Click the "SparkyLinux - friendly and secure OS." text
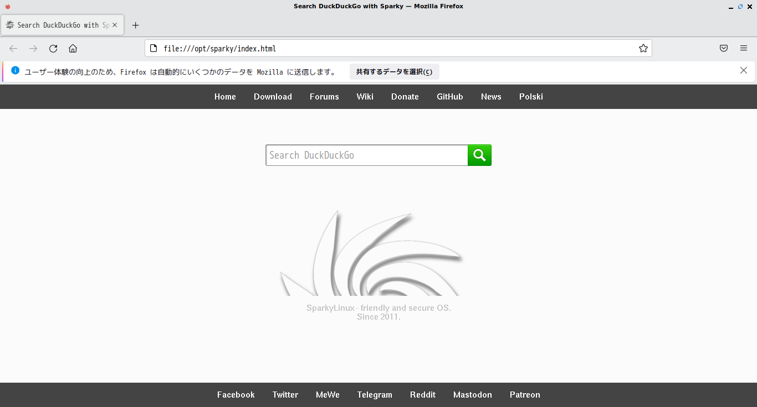The image size is (757, 407). [378, 308]
